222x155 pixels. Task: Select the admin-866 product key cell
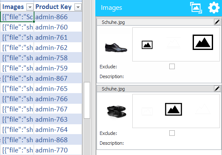[58, 17]
